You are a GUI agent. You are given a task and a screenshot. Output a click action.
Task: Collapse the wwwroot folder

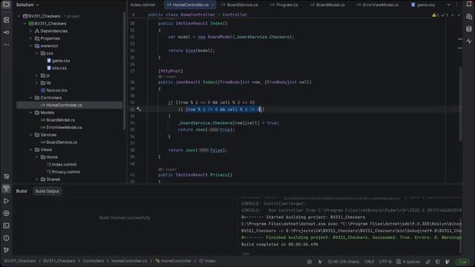coord(30,46)
